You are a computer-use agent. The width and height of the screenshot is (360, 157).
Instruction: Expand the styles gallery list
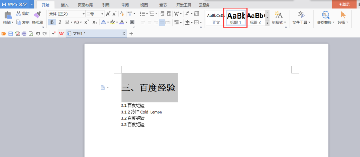pyautogui.click(x=267, y=23)
